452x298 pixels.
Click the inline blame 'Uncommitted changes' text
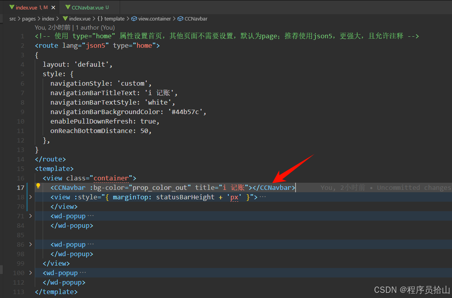click(x=414, y=188)
